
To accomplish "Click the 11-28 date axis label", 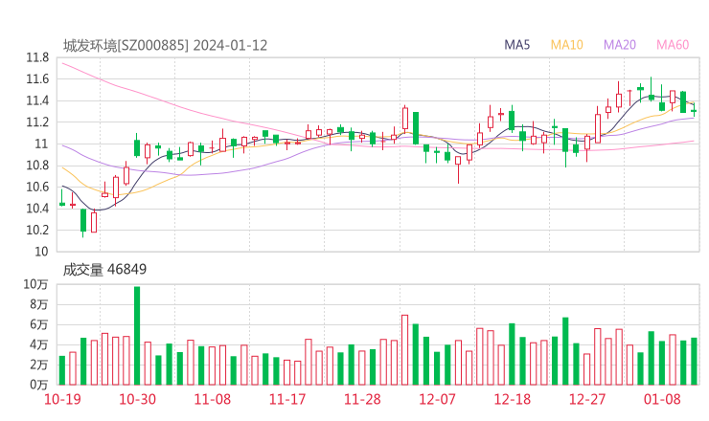I will point(362,399).
